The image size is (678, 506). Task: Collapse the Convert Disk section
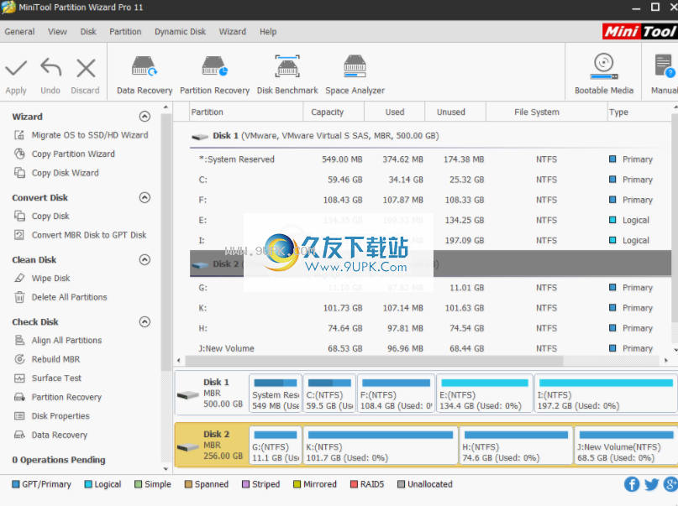coord(145,197)
